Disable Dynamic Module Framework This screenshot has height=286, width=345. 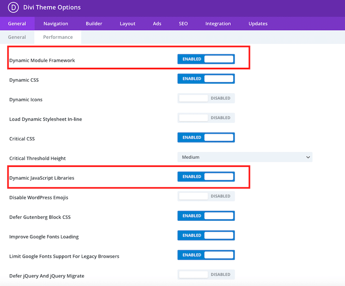pos(206,59)
